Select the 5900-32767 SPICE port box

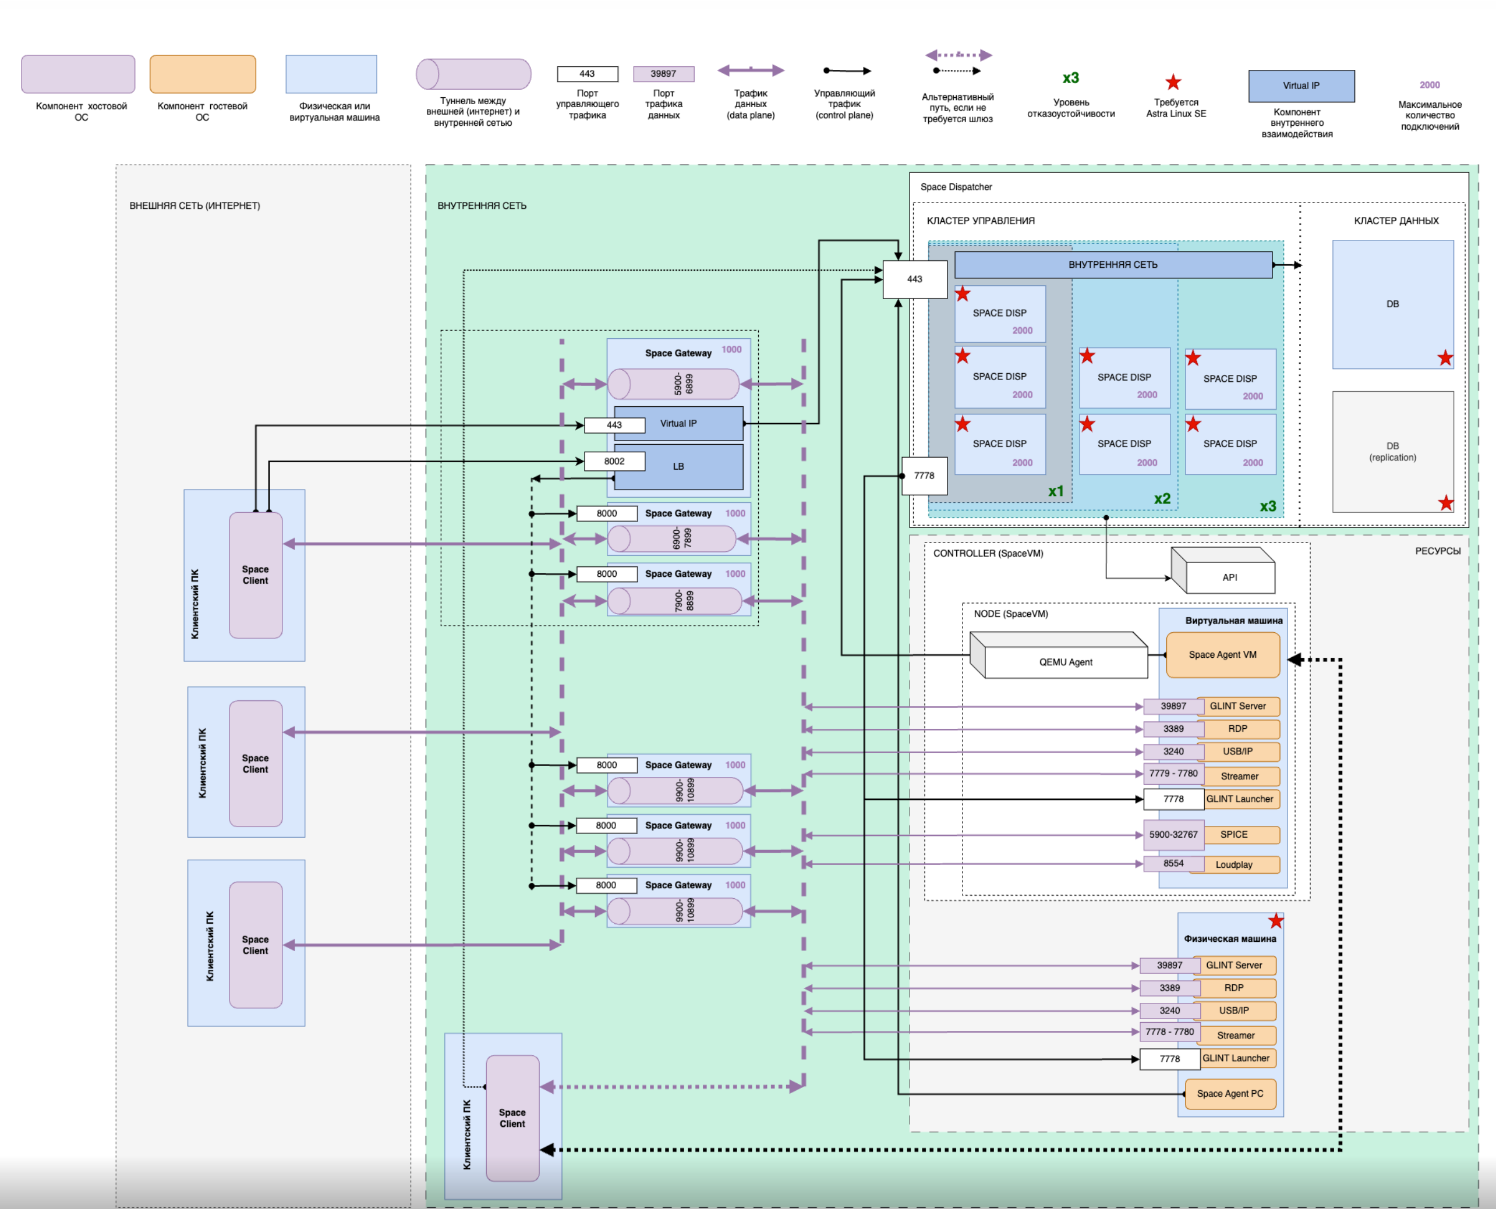click(1173, 834)
